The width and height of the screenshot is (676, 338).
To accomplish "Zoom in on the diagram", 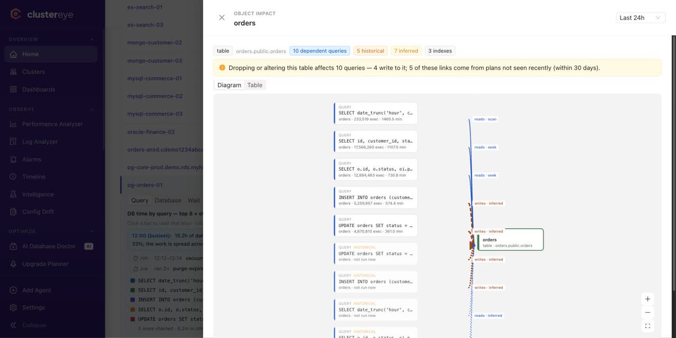I will [647, 299].
